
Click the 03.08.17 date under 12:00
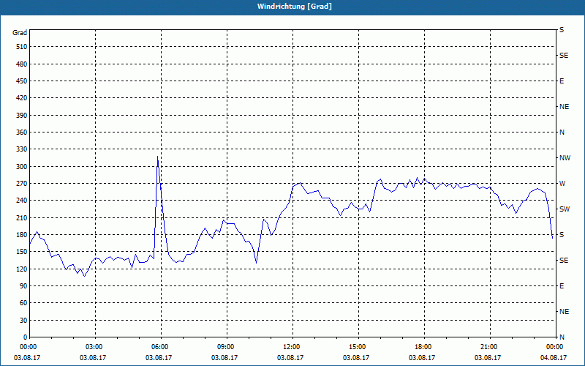click(290, 357)
